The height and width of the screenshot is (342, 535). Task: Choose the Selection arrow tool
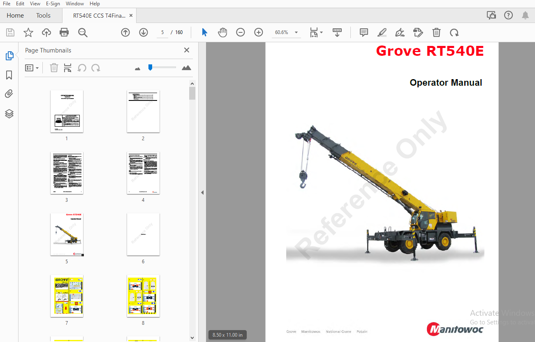(204, 32)
